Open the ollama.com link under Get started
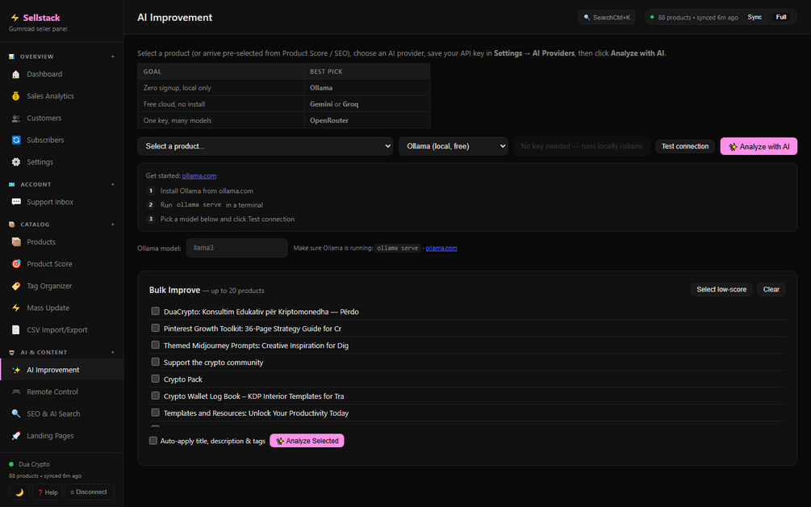The image size is (811, 507). coord(199,176)
